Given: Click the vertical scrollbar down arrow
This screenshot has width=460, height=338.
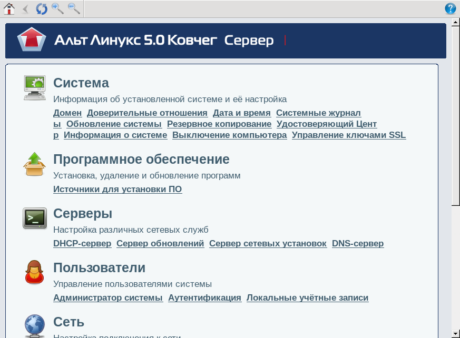Looking at the screenshot, I should [455, 333].
